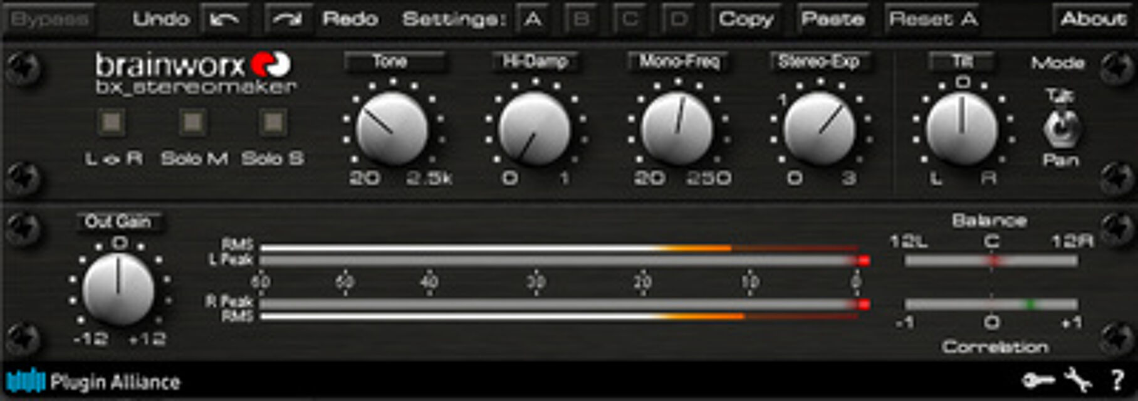Click the red brainworx logo icon
Viewport: 1138px width, 401px height.
(271, 65)
